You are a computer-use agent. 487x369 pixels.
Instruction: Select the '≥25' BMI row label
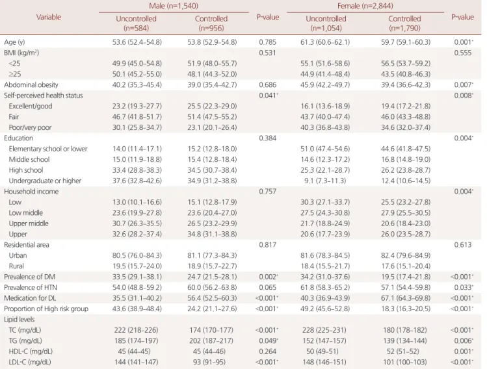click(x=14, y=74)
